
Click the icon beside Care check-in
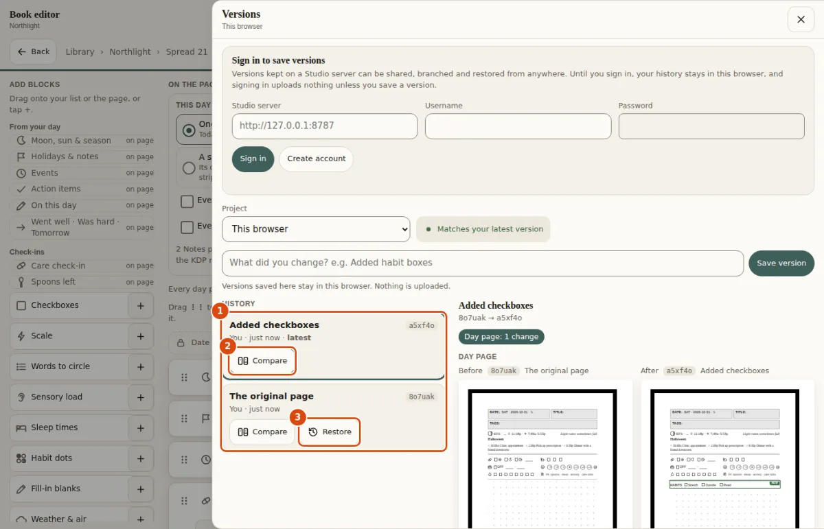tap(21, 266)
